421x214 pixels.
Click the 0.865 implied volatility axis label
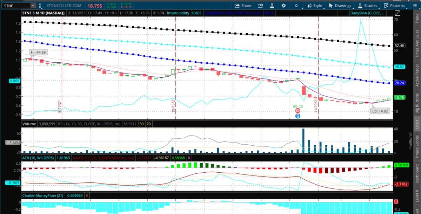(15, 81)
